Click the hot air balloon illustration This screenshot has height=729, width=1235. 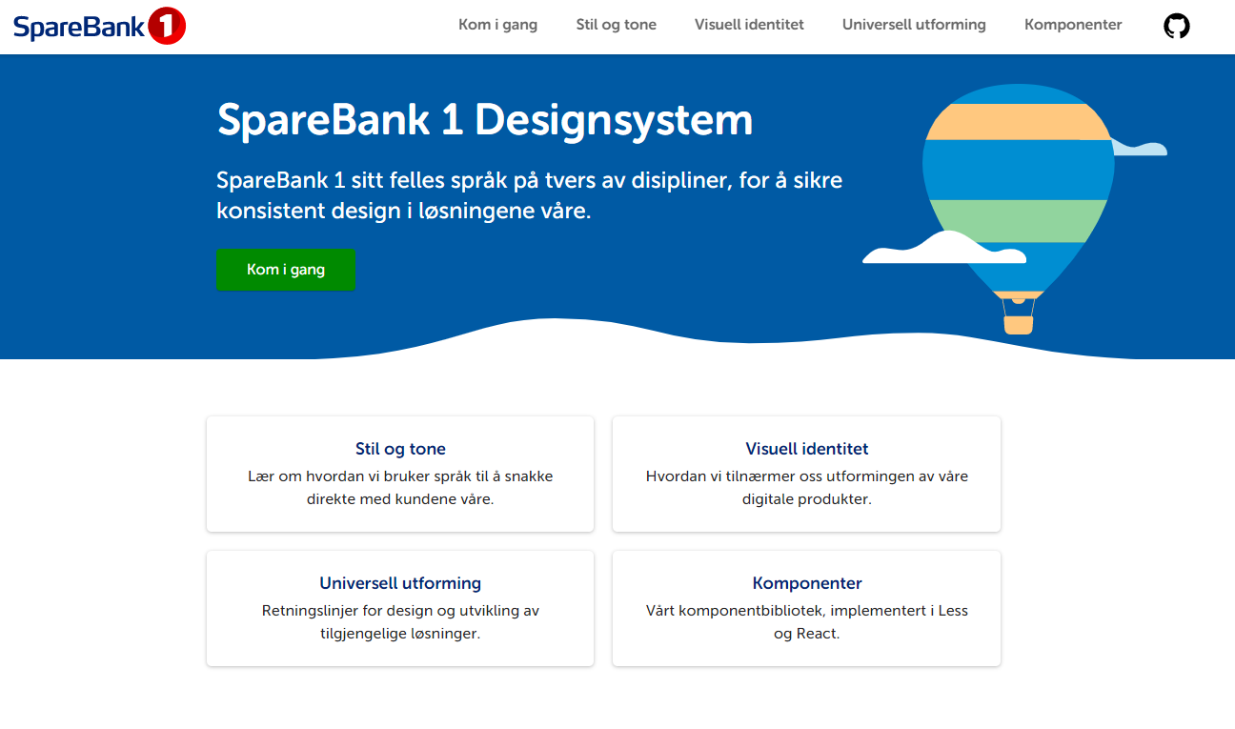pos(1017,208)
